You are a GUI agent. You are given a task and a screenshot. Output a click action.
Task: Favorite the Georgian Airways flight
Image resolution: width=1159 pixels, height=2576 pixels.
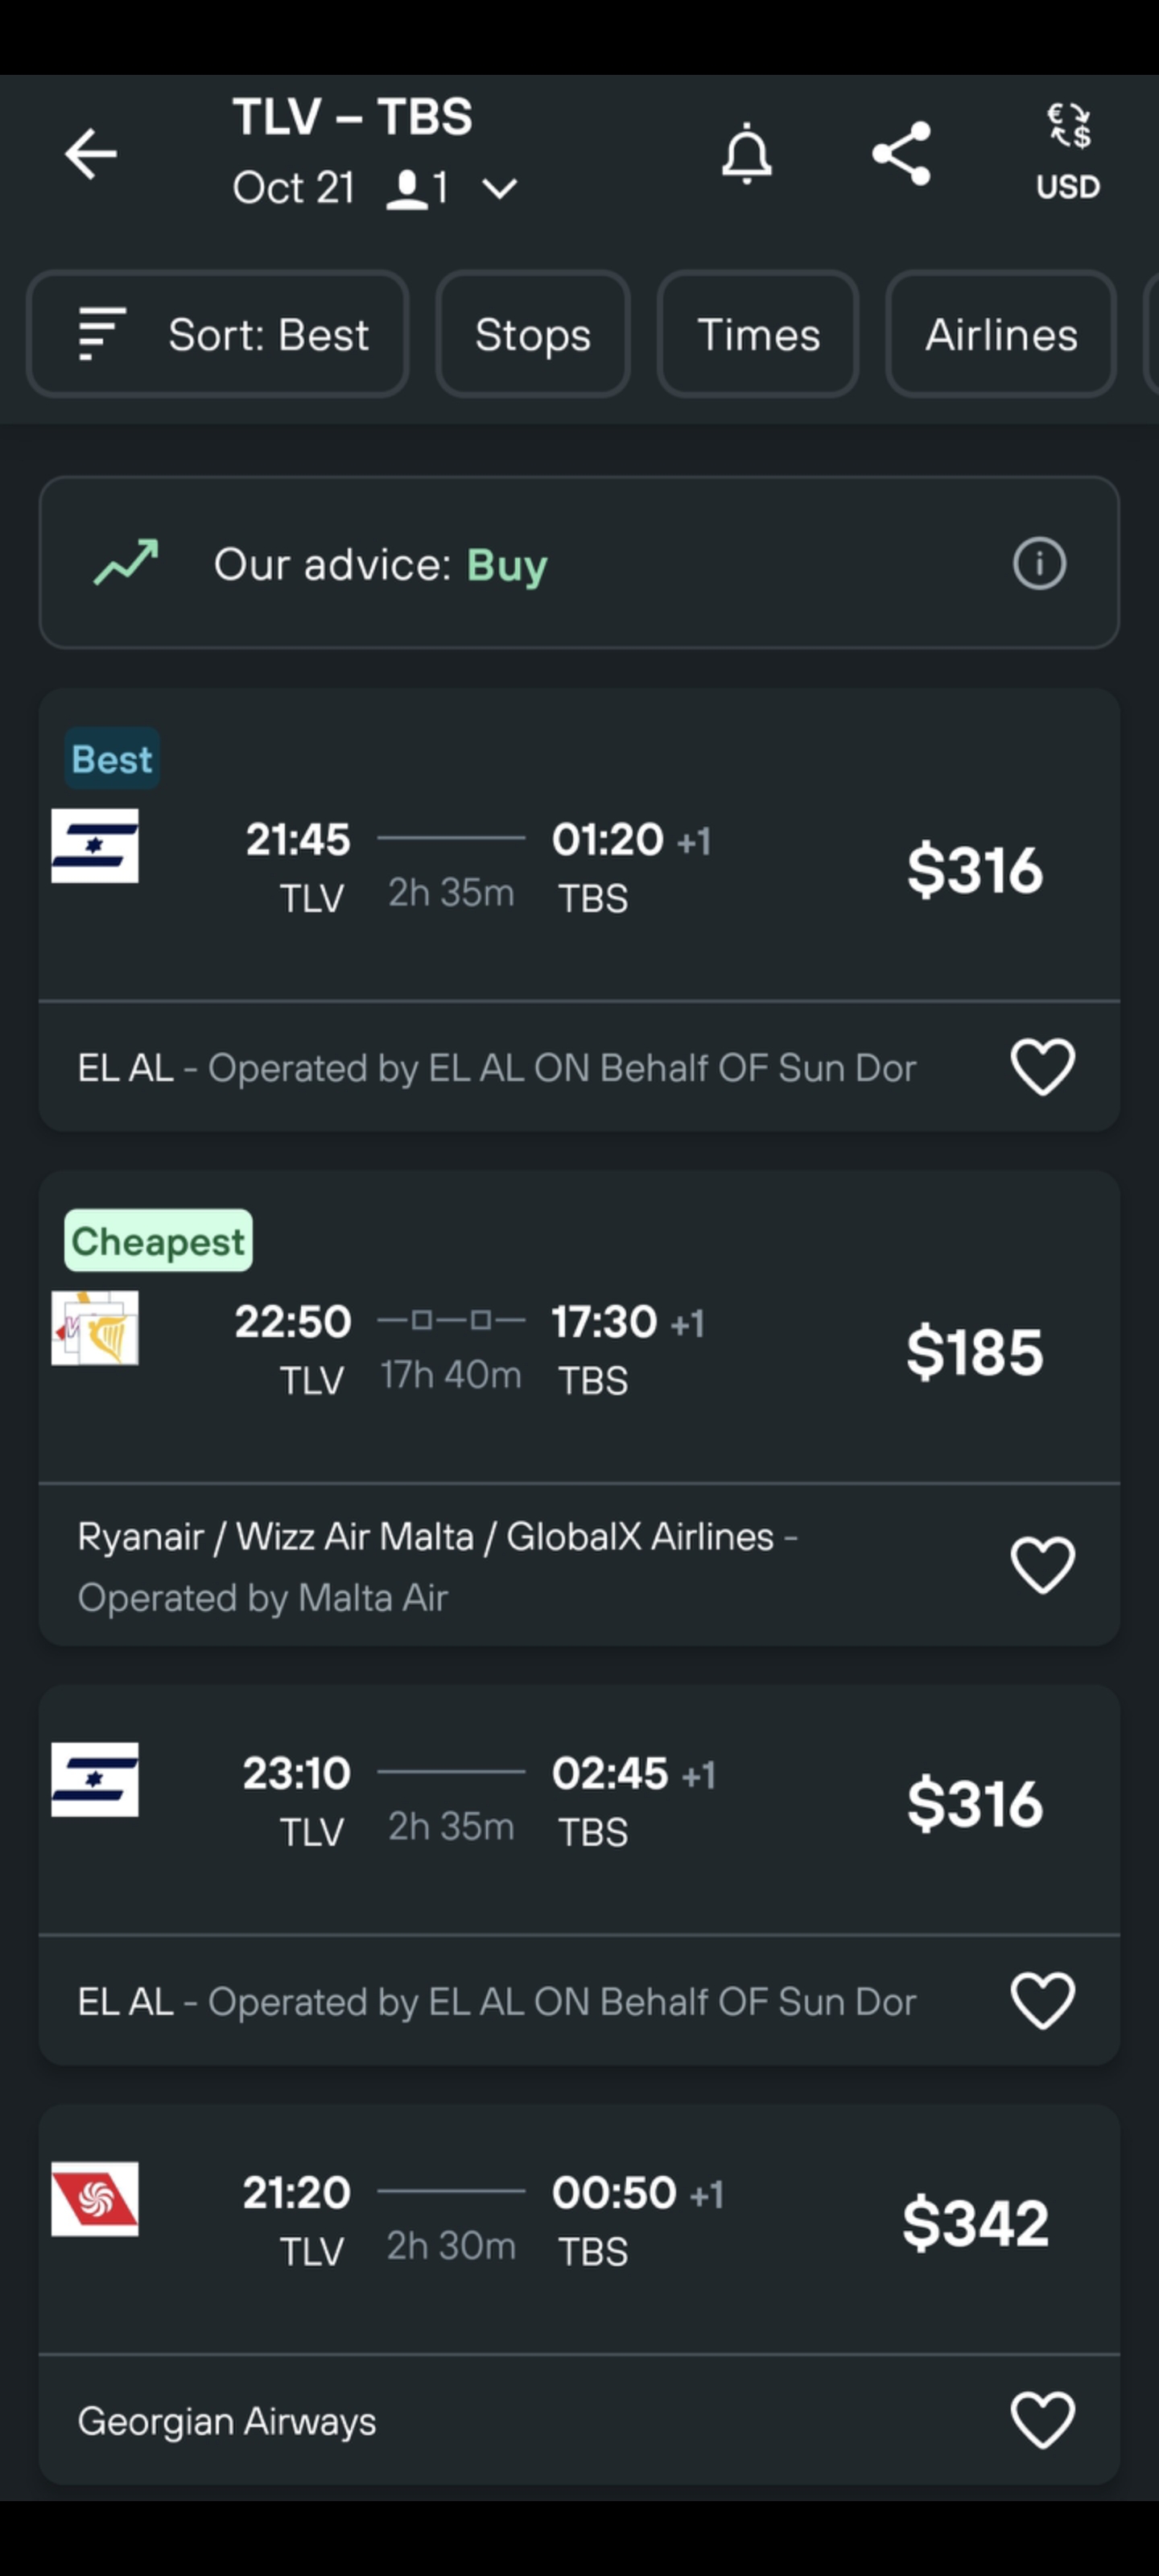point(1042,2420)
